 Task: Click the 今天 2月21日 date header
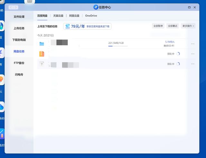coord(45,35)
